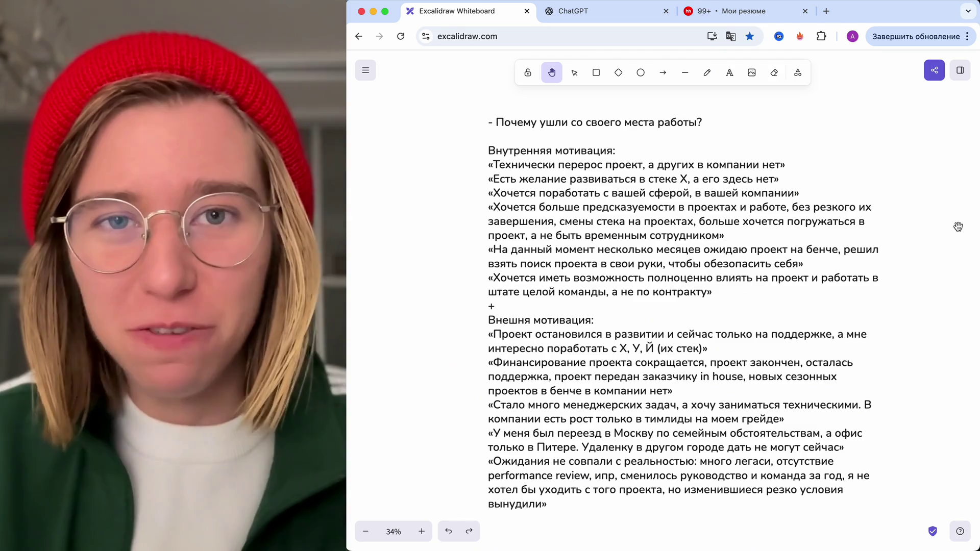Select the Eraser tool
This screenshot has width=980, height=551.
click(x=774, y=72)
